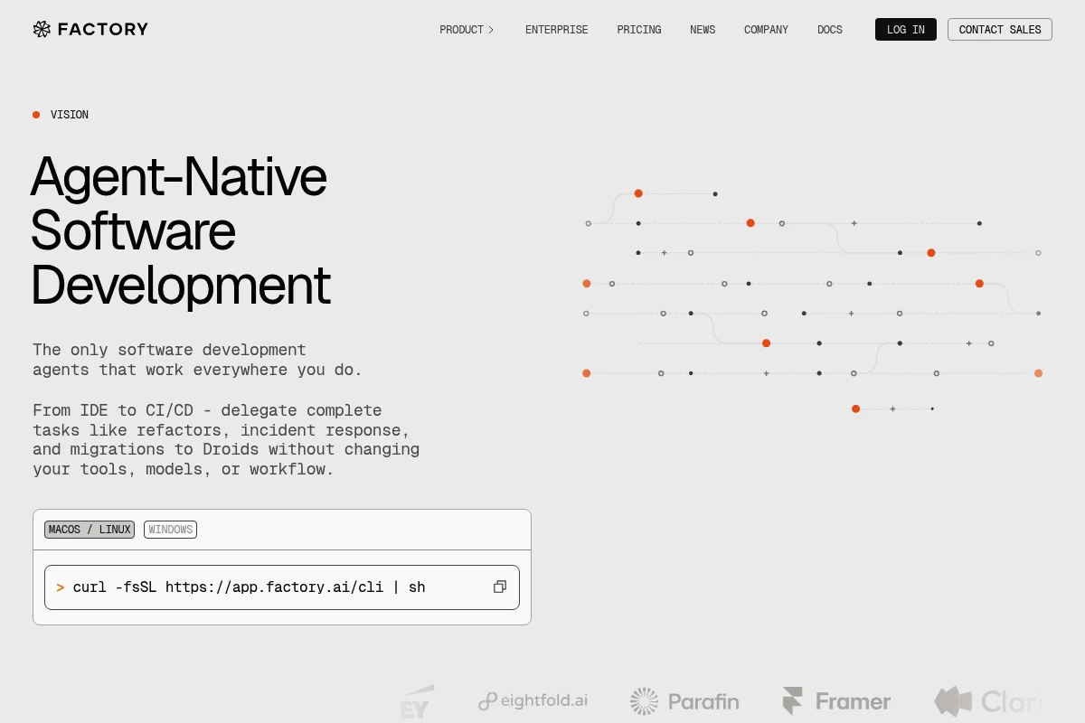The height and width of the screenshot is (723, 1085).
Task: Open the ENTERPRISE page
Action: point(556,30)
